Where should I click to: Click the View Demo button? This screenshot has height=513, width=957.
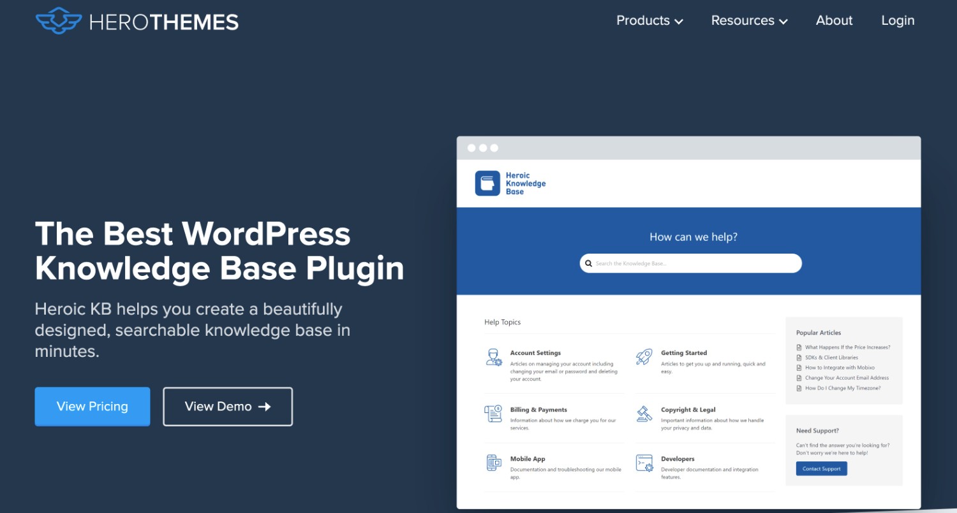tap(228, 407)
